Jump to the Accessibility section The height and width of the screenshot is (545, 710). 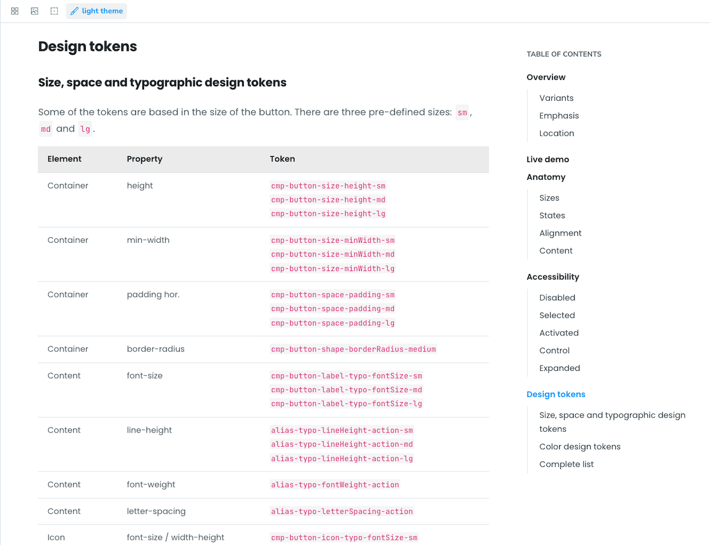(x=553, y=277)
